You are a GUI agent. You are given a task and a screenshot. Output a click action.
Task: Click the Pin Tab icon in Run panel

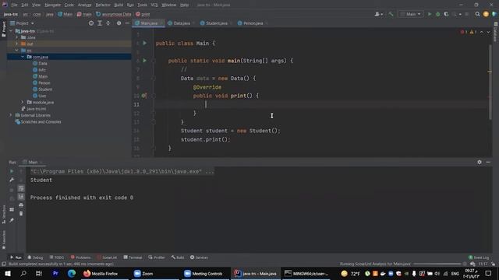pos(12,219)
